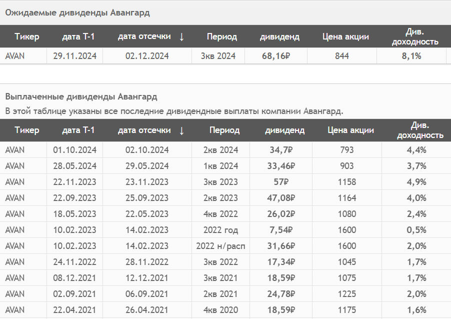Click expected dividend 68,16₽

(x=276, y=56)
